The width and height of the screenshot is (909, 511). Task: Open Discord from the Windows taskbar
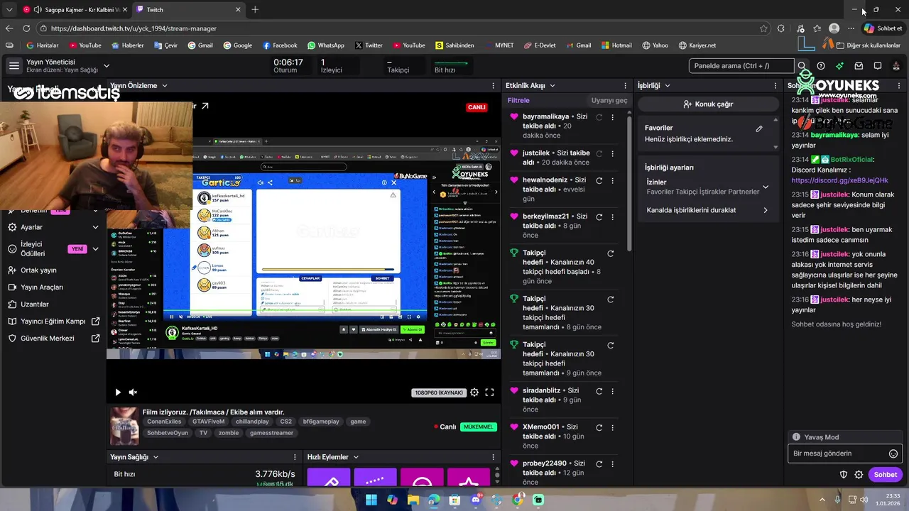click(476, 500)
